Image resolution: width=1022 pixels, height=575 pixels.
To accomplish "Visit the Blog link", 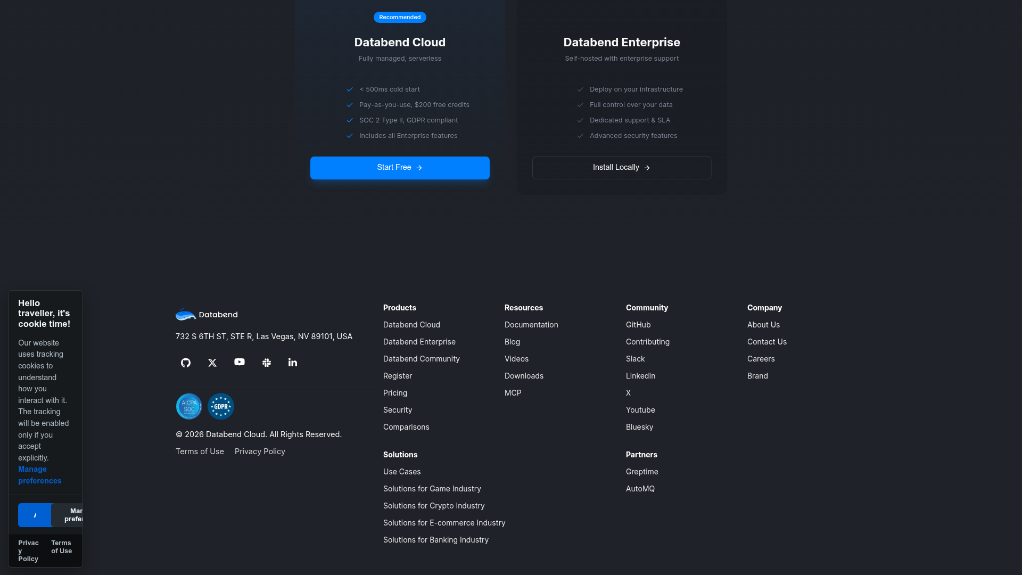I will (512, 342).
